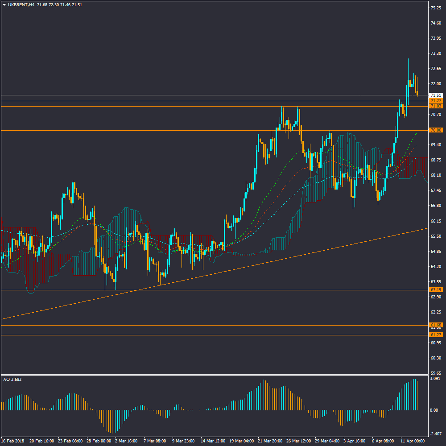Click the 63.19 support level tag
The image size is (446, 446).
coord(436,290)
